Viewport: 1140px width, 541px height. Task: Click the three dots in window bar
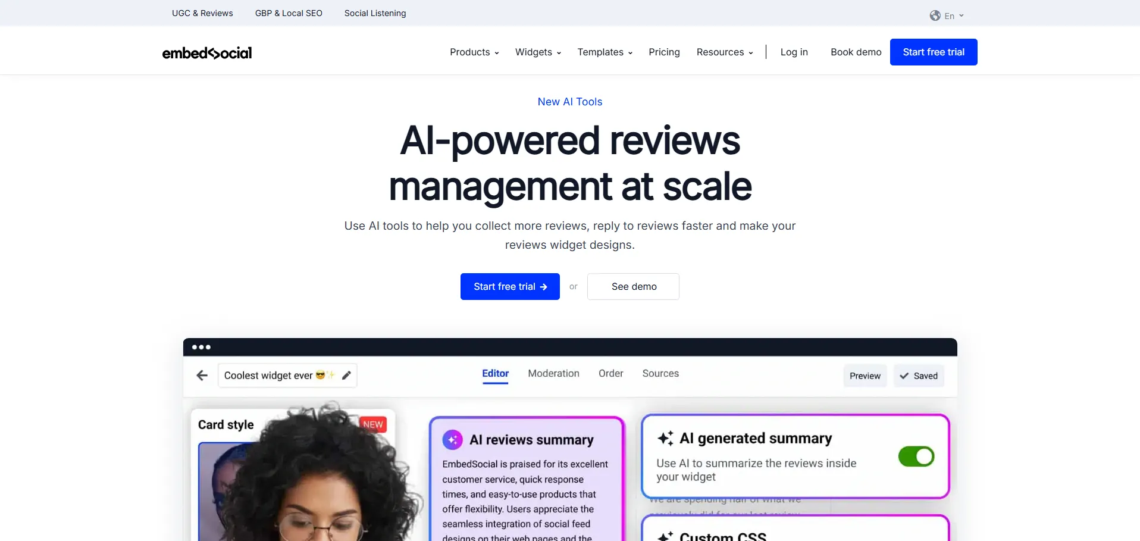201,347
